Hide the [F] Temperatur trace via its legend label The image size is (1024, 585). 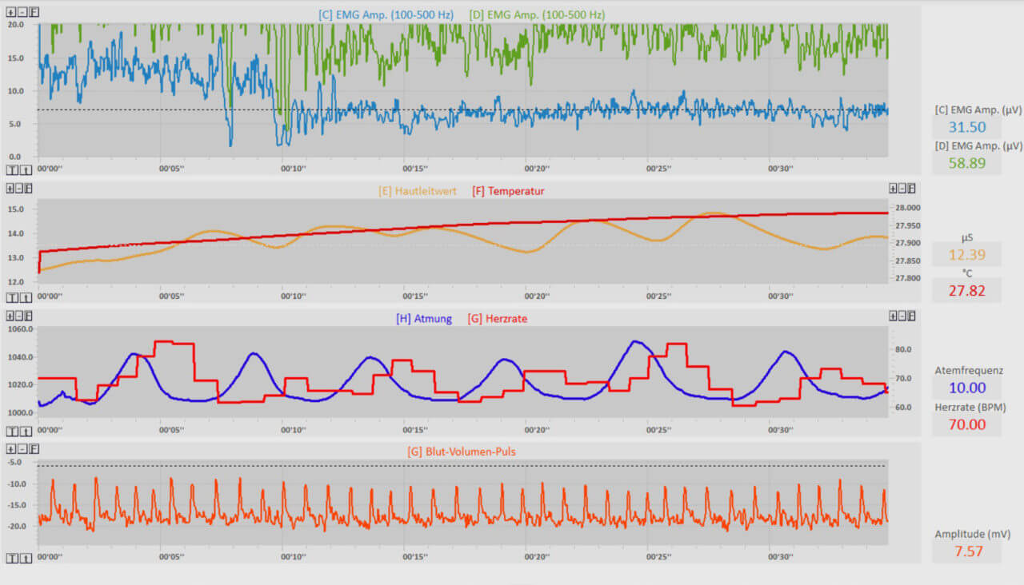point(510,191)
